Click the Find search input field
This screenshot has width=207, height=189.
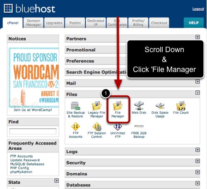pos(33,131)
